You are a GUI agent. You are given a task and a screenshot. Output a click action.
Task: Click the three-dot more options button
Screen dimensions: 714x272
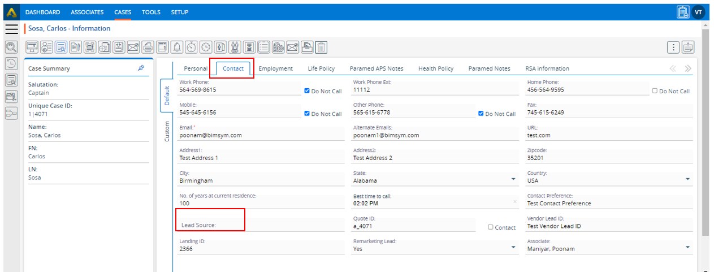673,48
